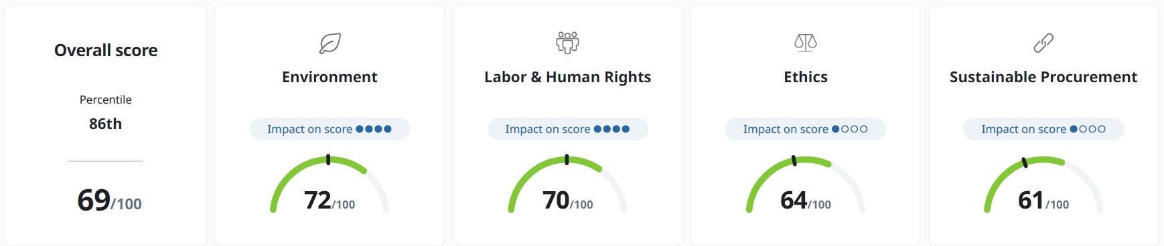
Task: Click Environment's Impact on score badge
Action: pos(330,129)
